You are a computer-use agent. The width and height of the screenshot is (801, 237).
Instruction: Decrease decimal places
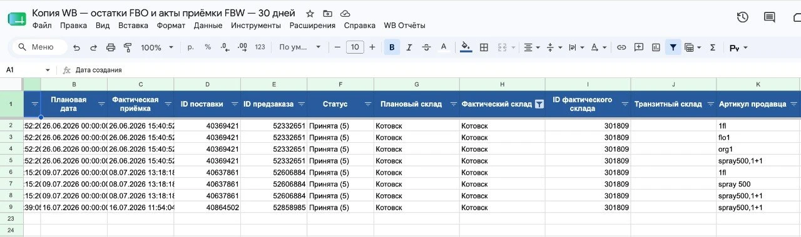pyautogui.click(x=225, y=47)
